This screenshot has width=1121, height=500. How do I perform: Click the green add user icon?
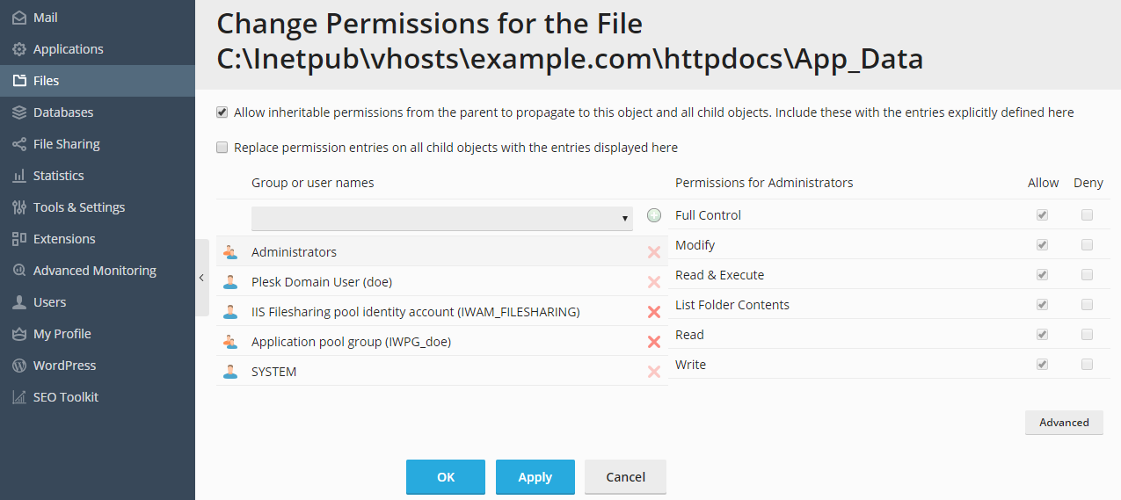[654, 215]
